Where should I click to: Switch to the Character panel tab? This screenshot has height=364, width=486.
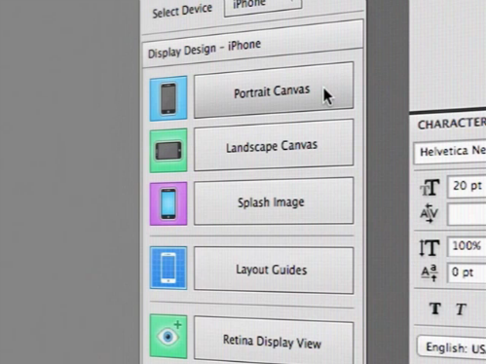(451, 124)
